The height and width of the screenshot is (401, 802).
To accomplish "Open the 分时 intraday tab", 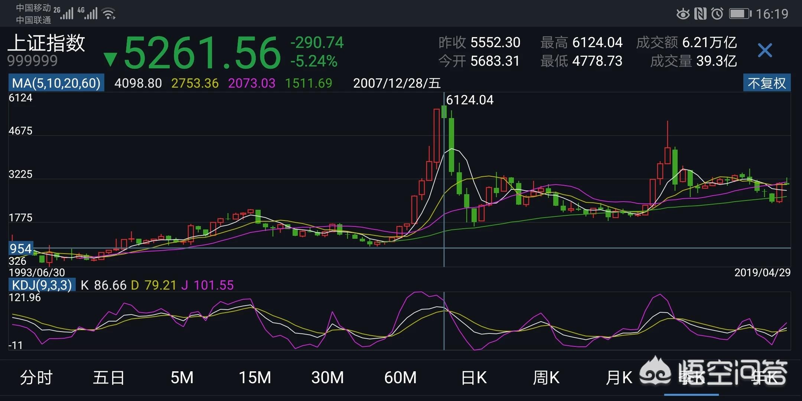I will pyautogui.click(x=36, y=378).
